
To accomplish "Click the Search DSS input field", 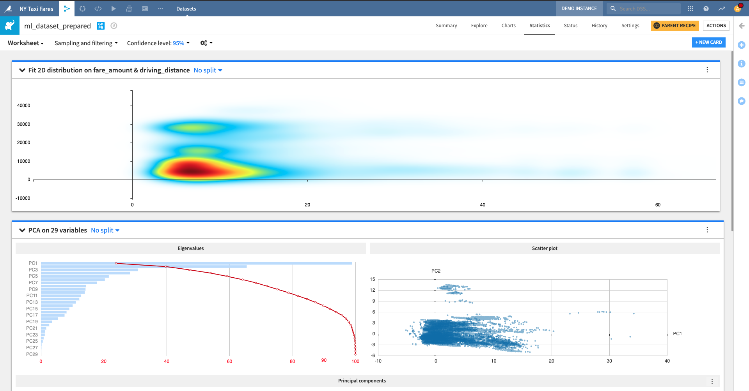I will point(648,9).
